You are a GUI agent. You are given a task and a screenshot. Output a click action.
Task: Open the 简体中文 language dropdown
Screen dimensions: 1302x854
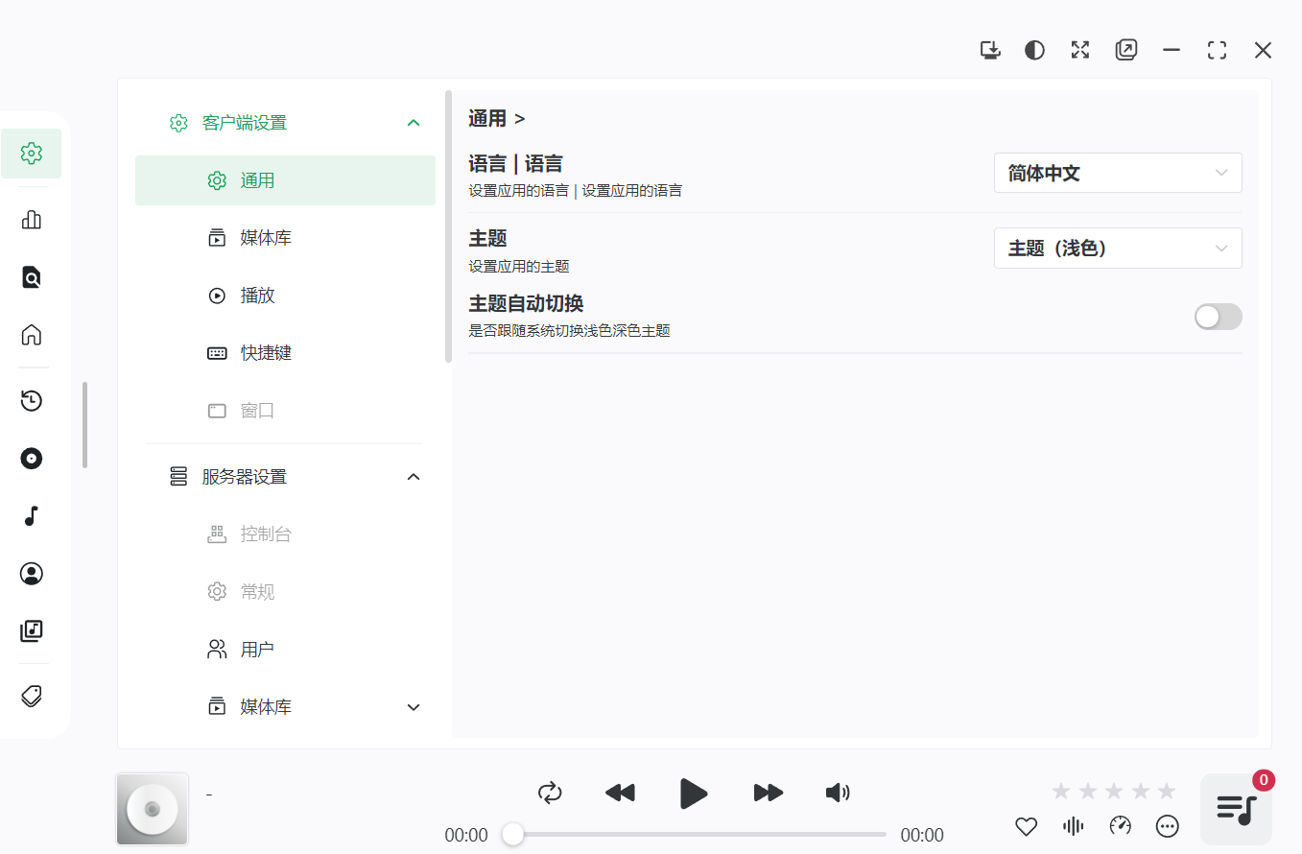click(x=1118, y=173)
